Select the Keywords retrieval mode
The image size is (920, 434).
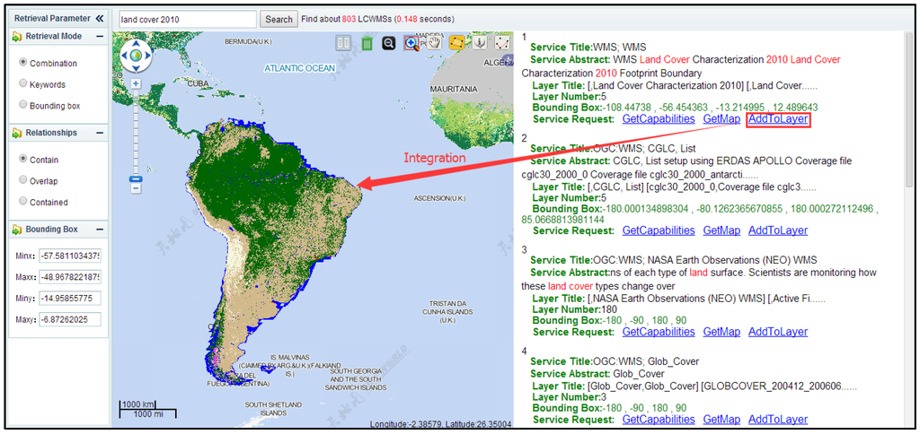23,84
